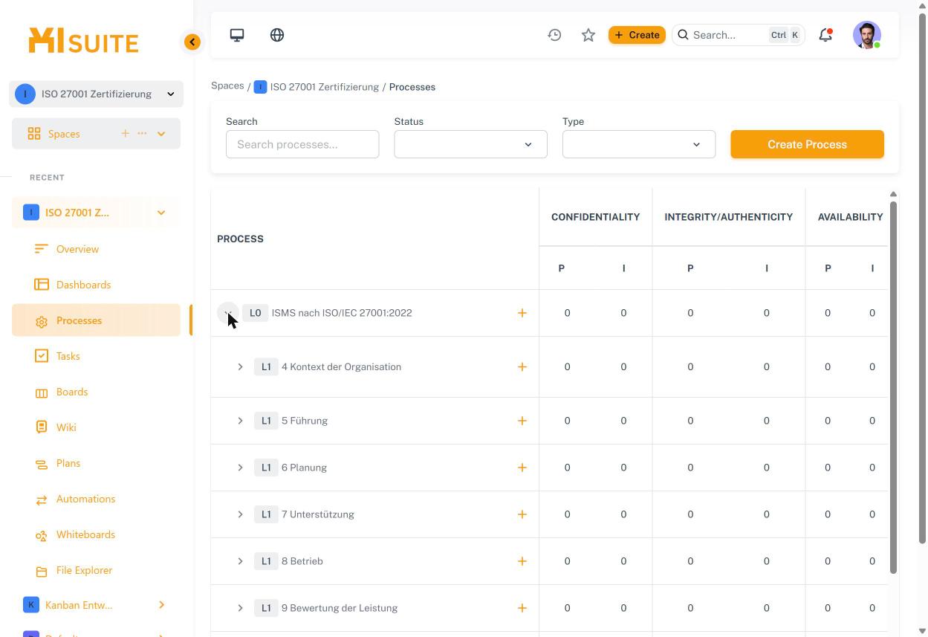Follow the Spaces breadcrumb link
This screenshot has width=928, height=637.
227,86
